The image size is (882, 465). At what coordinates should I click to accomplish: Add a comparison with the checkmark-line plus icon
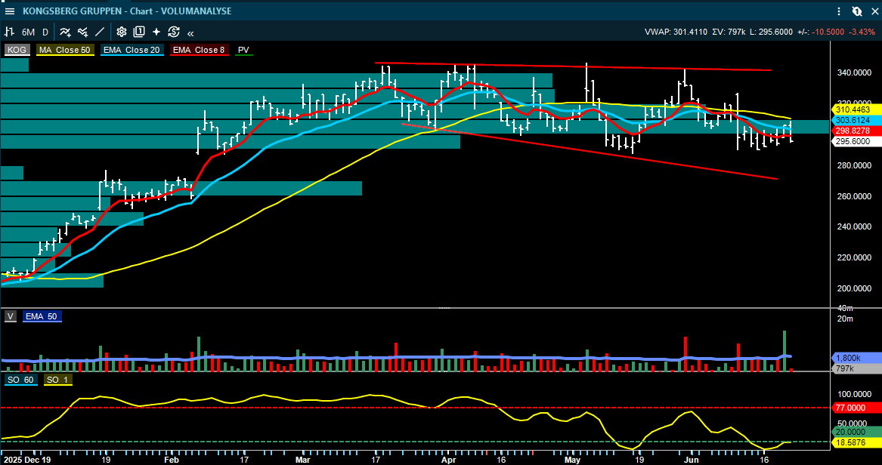[x=82, y=32]
